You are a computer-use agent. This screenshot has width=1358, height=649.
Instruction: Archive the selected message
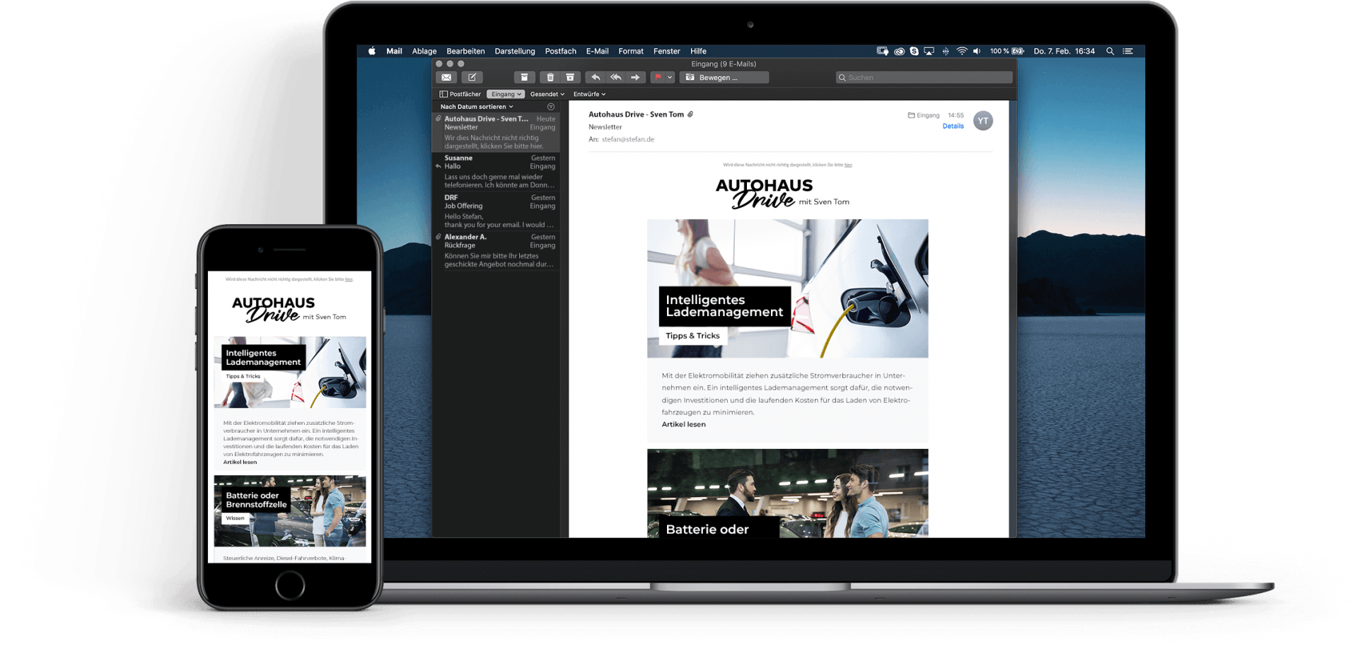pyautogui.click(x=524, y=78)
